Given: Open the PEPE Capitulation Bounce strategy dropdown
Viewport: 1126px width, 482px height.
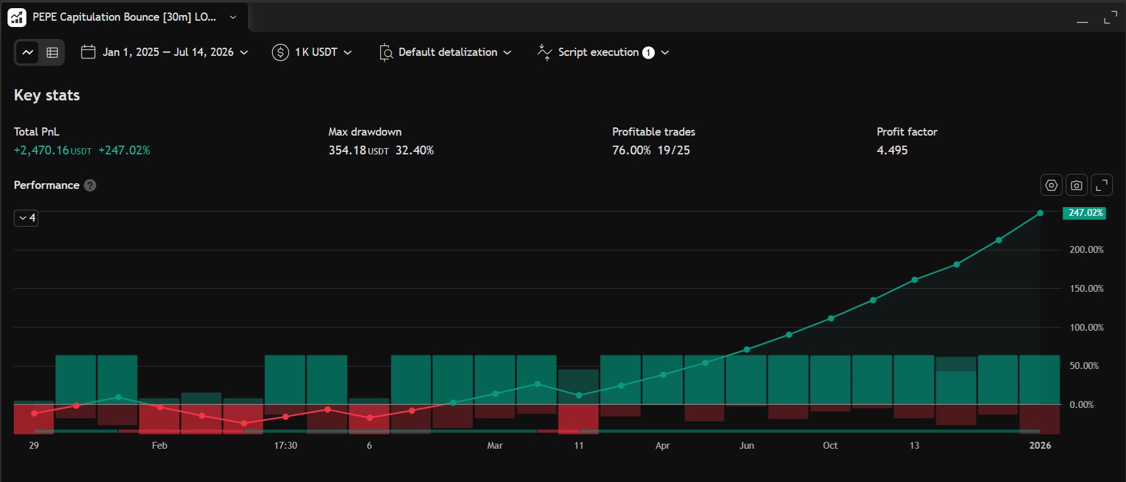Looking at the screenshot, I should (x=233, y=18).
